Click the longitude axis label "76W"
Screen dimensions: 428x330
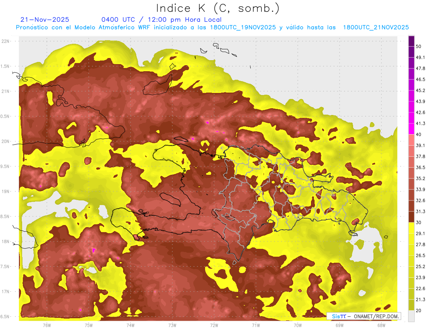(x=47, y=325)
